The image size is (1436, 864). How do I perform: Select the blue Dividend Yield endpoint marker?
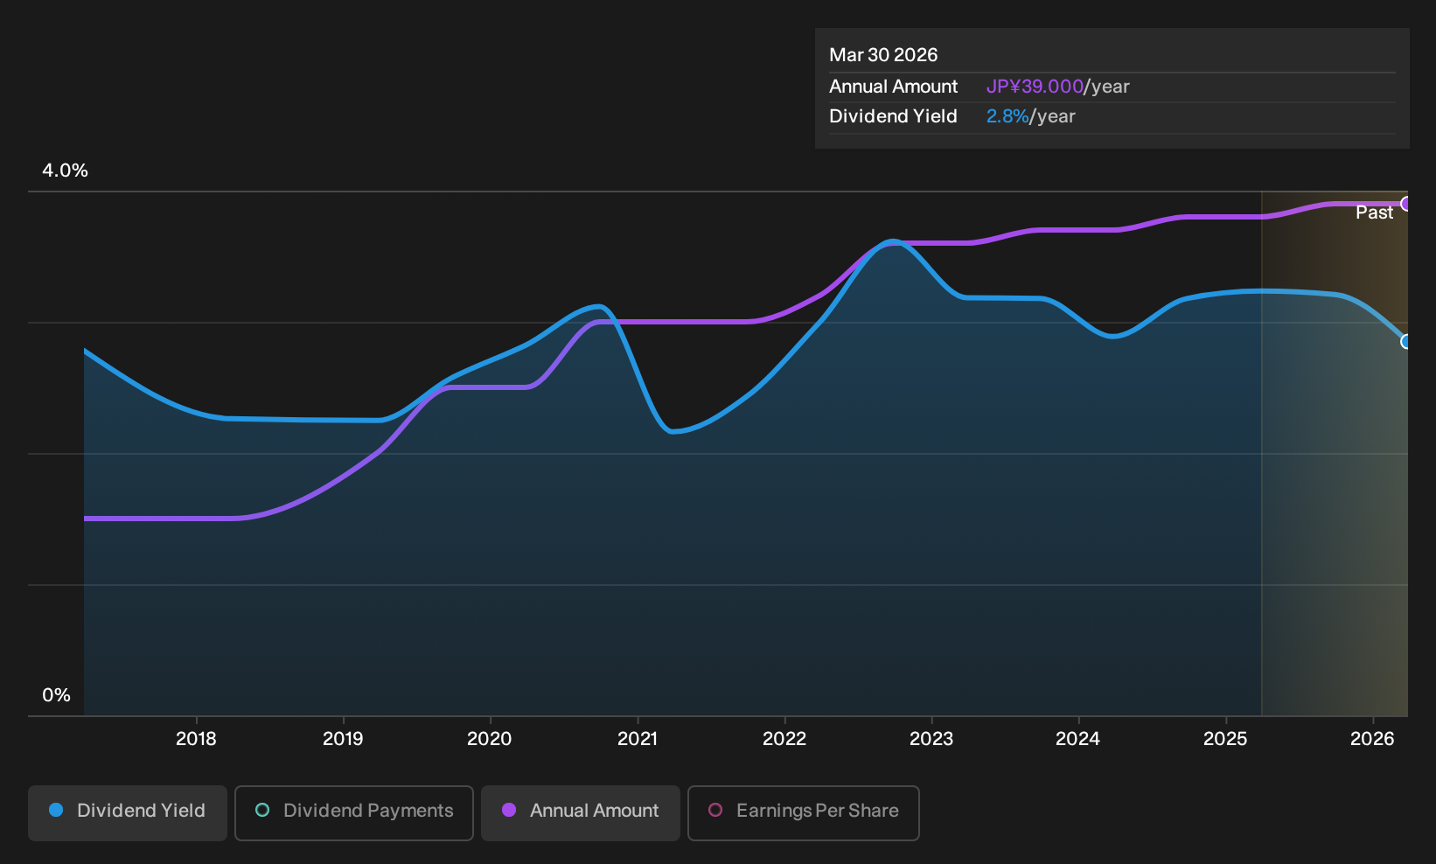(1406, 342)
